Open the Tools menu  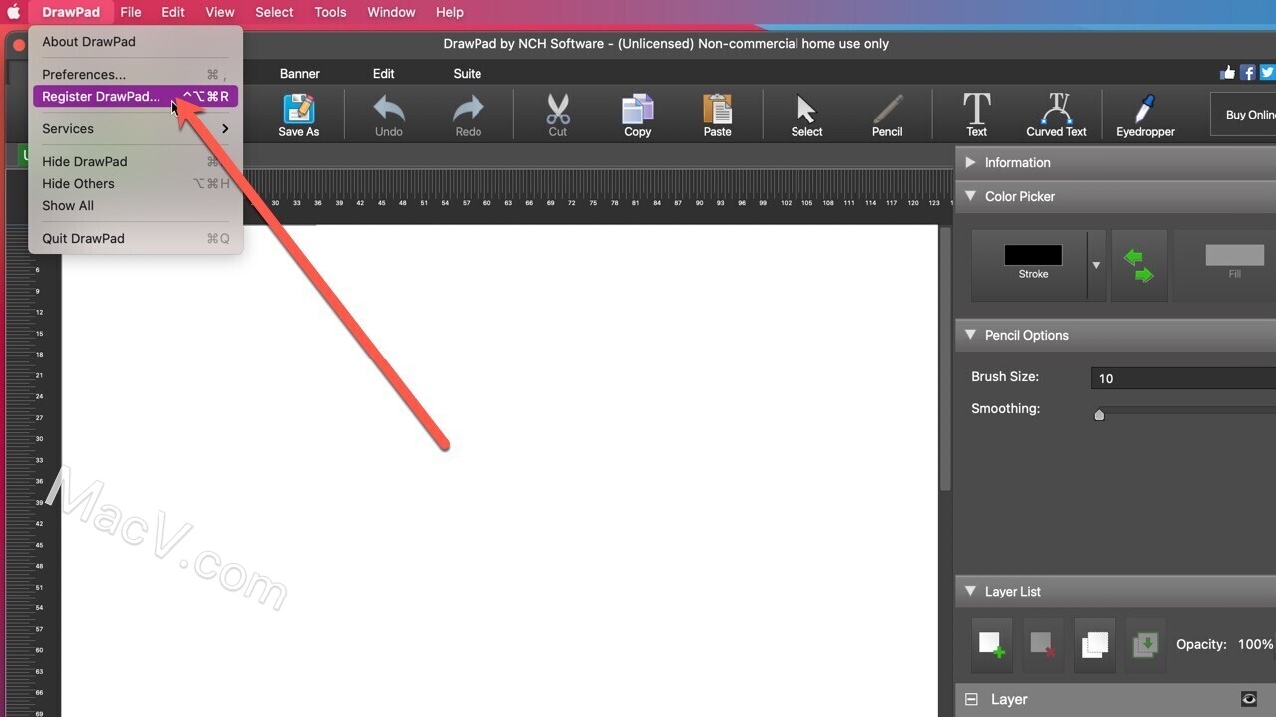coord(330,12)
